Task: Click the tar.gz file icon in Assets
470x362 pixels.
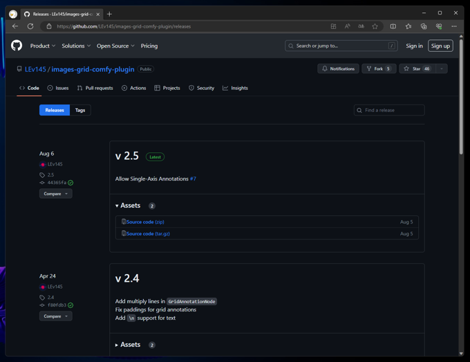Action: pos(124,233)
